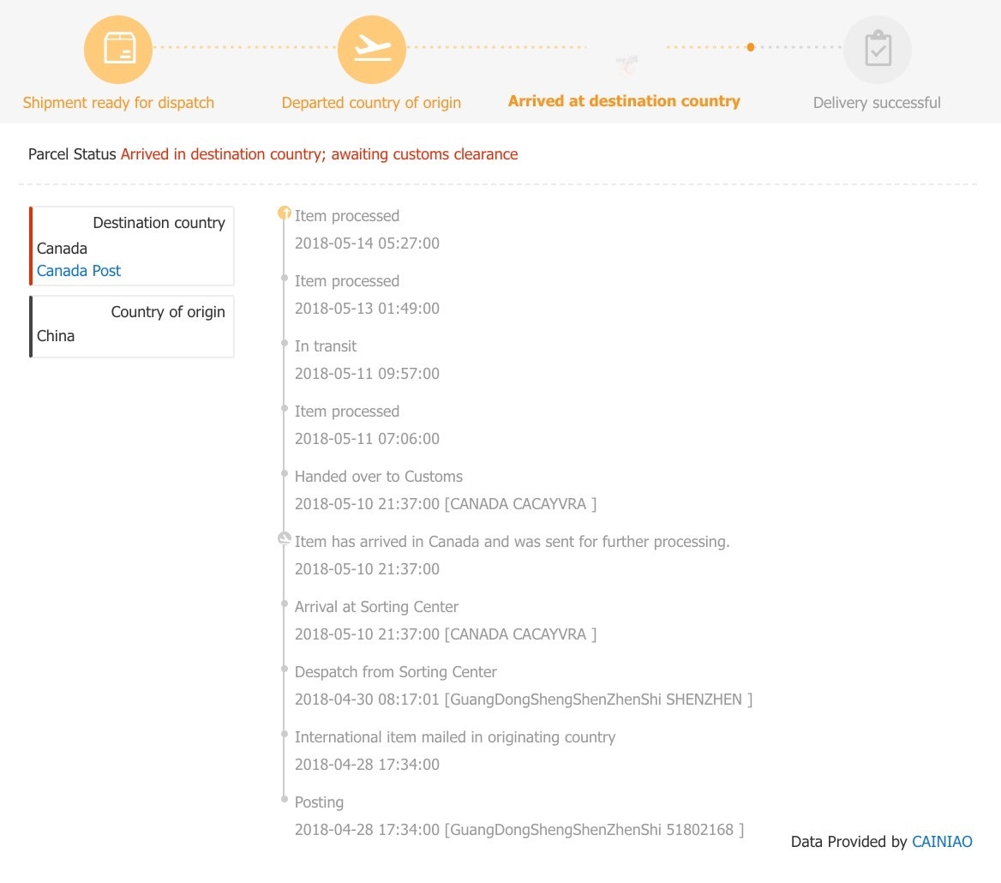
Task: Click the red parcel status text
Action: click(319, 155)
